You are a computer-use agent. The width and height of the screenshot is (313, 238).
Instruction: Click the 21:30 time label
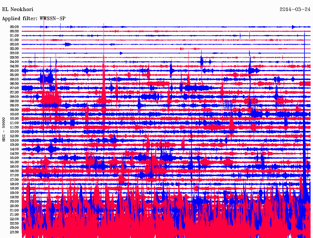[14, 215]
